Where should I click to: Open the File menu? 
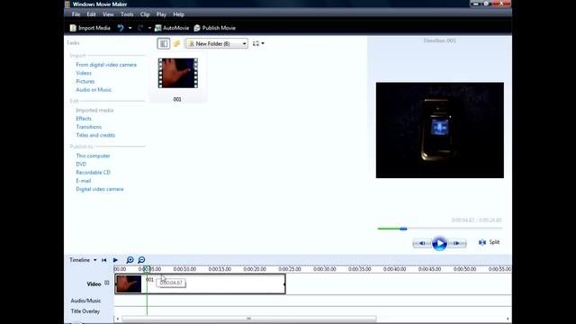click(x=76, y=14)
